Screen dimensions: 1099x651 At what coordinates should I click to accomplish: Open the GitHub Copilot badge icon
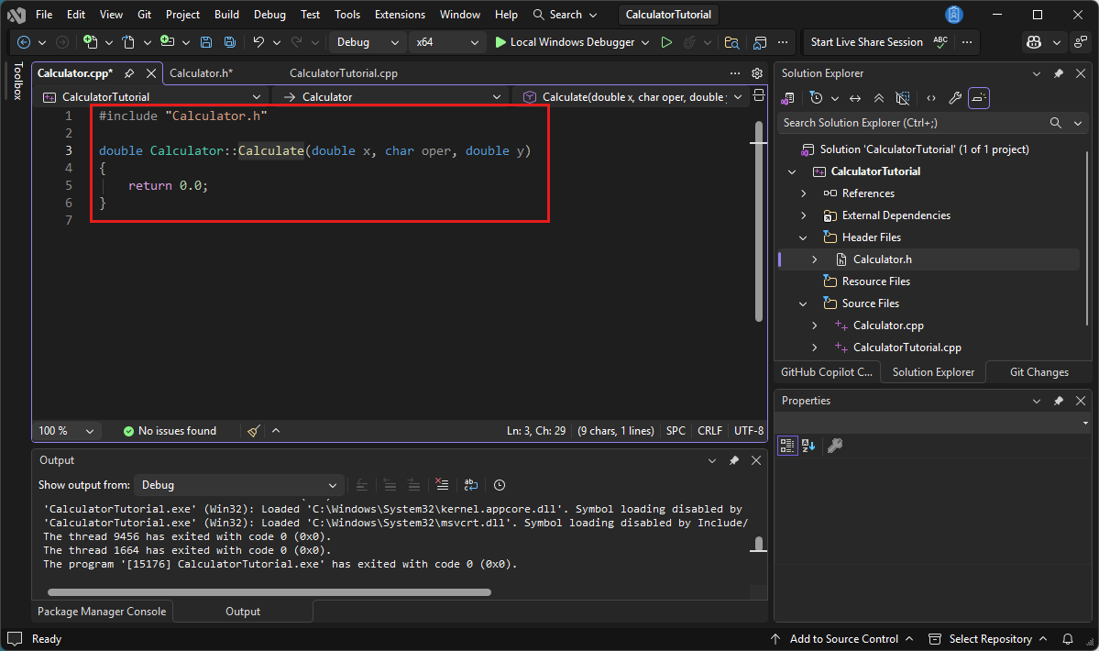click(x=1034, y=42)
